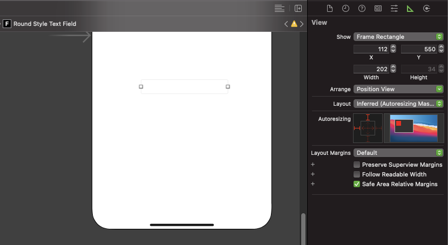Enable Follow Readable Width checkbox
Screen dimensions: 448x245
tap(357, 174)
